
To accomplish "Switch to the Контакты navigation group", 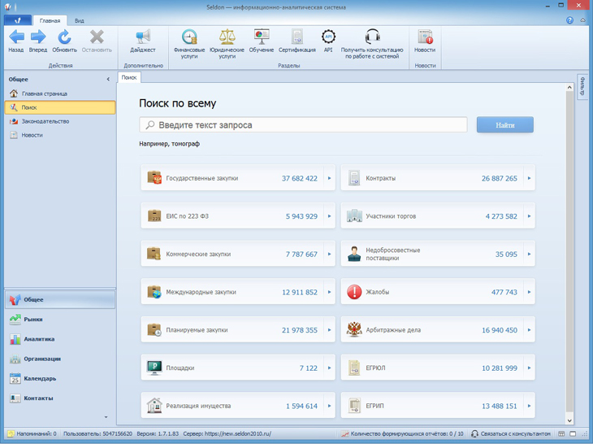I will pos(60,398).
